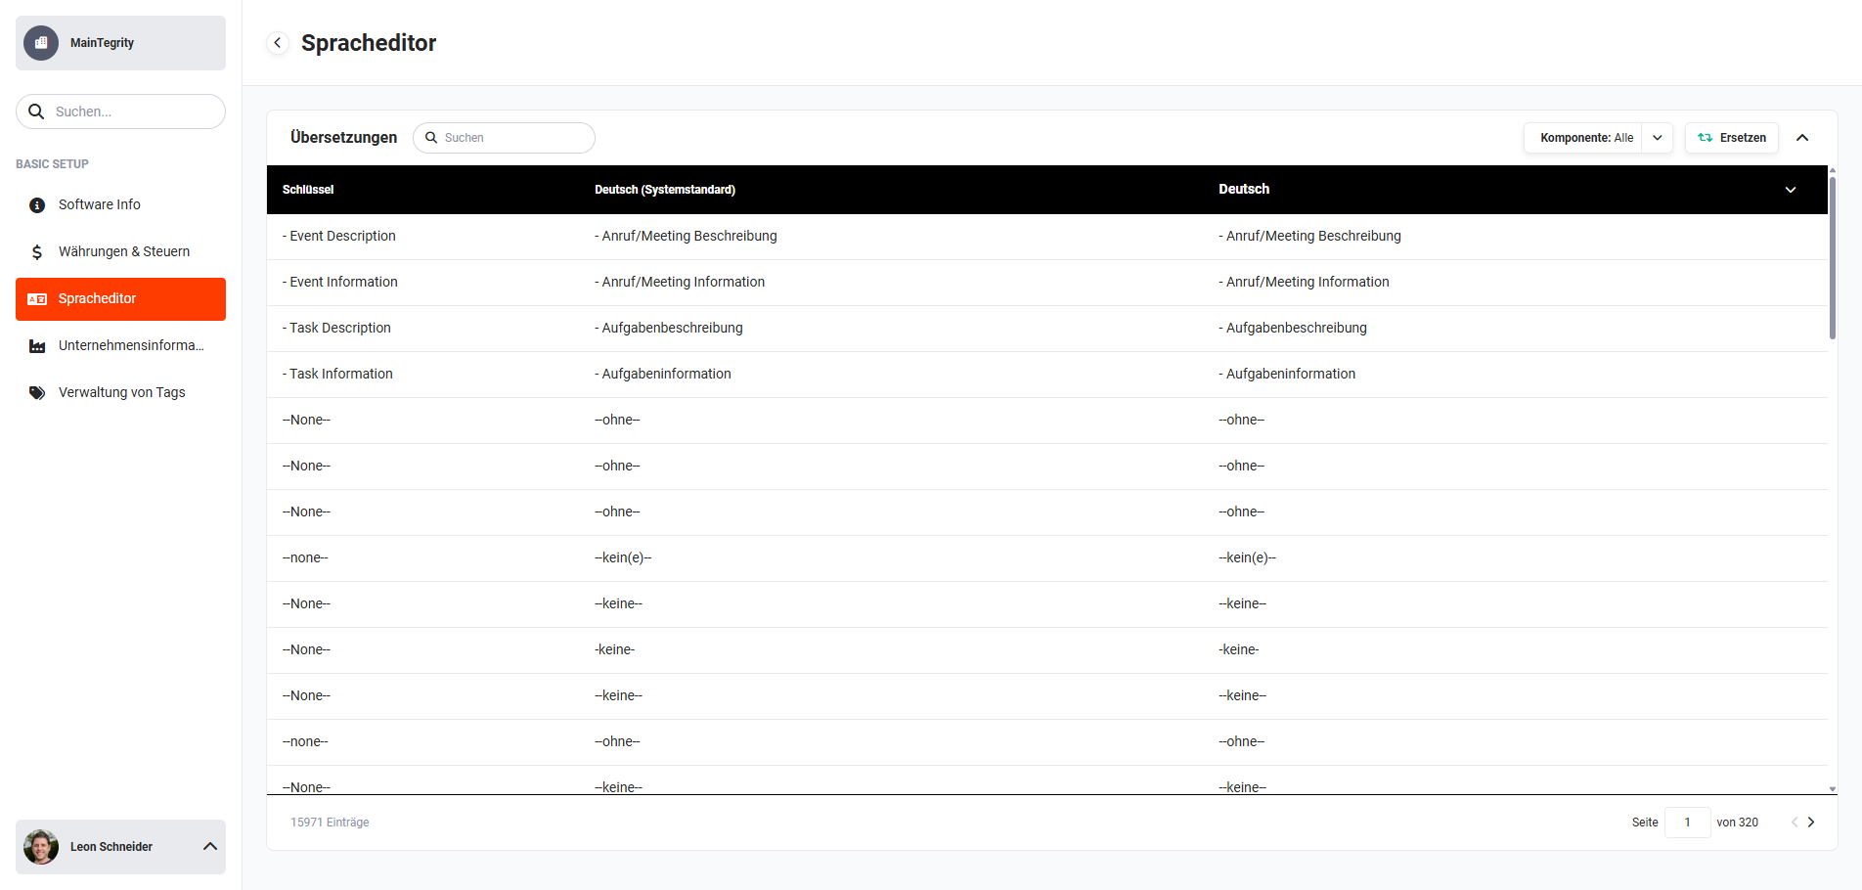1862x890 pixels.
Task: Click the Spracheditor page title
Action: coord(369,43)
